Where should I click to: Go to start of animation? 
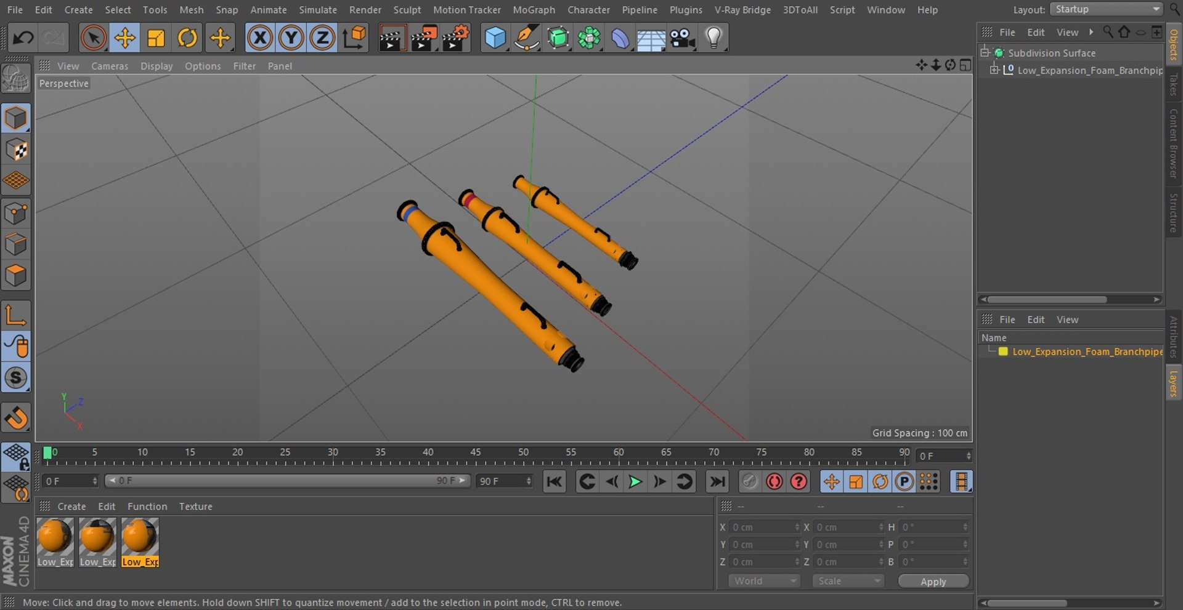[x=554, y=481]
